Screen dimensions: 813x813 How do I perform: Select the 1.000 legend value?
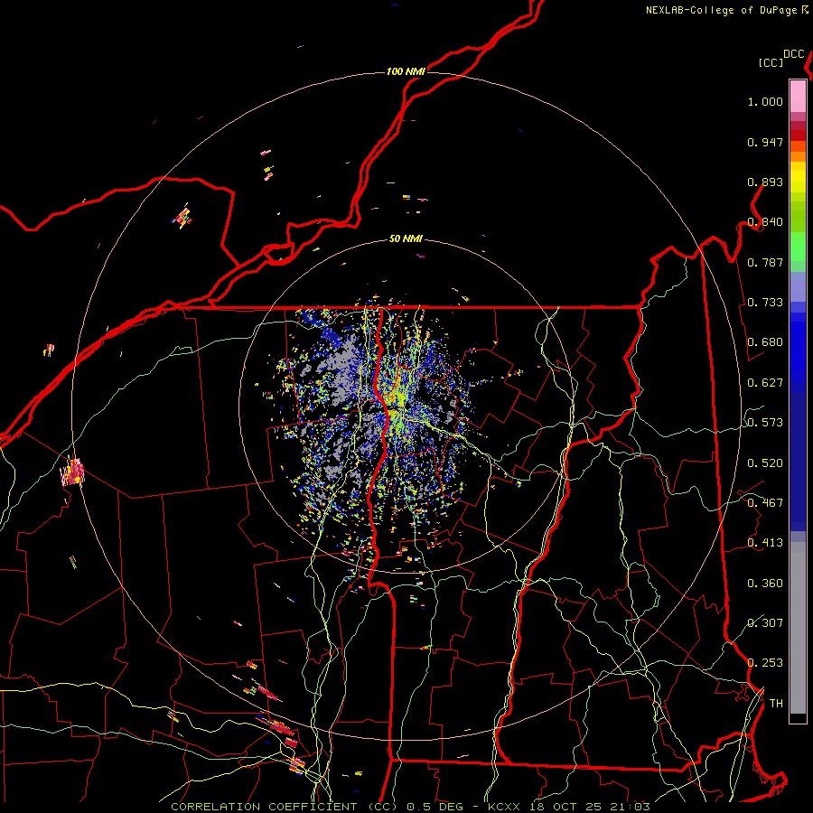click(765, 101)
